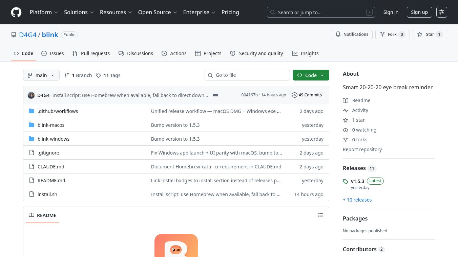The image size is (458, 257).
Task: Click the Sign in link
Action: pyautogui.click(x=391, y=12)
